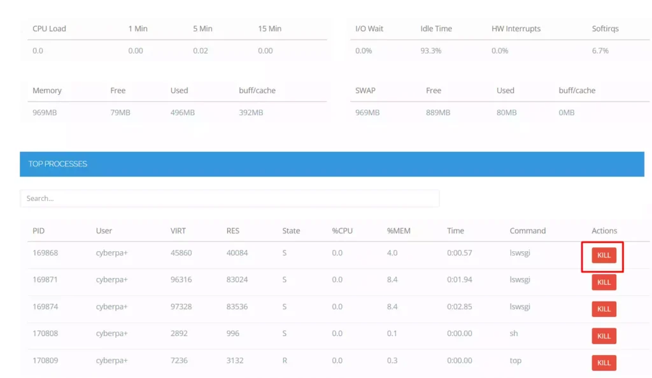Viewport: 652px width, 378px height.
Task: Click VIRT value 96316
Action: click(x=181, y=279)
